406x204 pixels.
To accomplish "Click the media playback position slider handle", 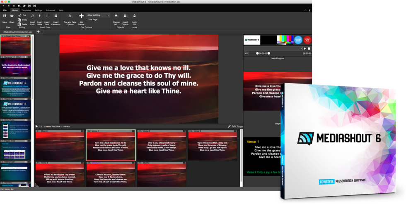I will pyautogui.click(x=269, y=53).
